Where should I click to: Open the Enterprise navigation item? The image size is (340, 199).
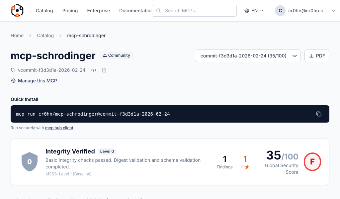click(x=99, y=11)
